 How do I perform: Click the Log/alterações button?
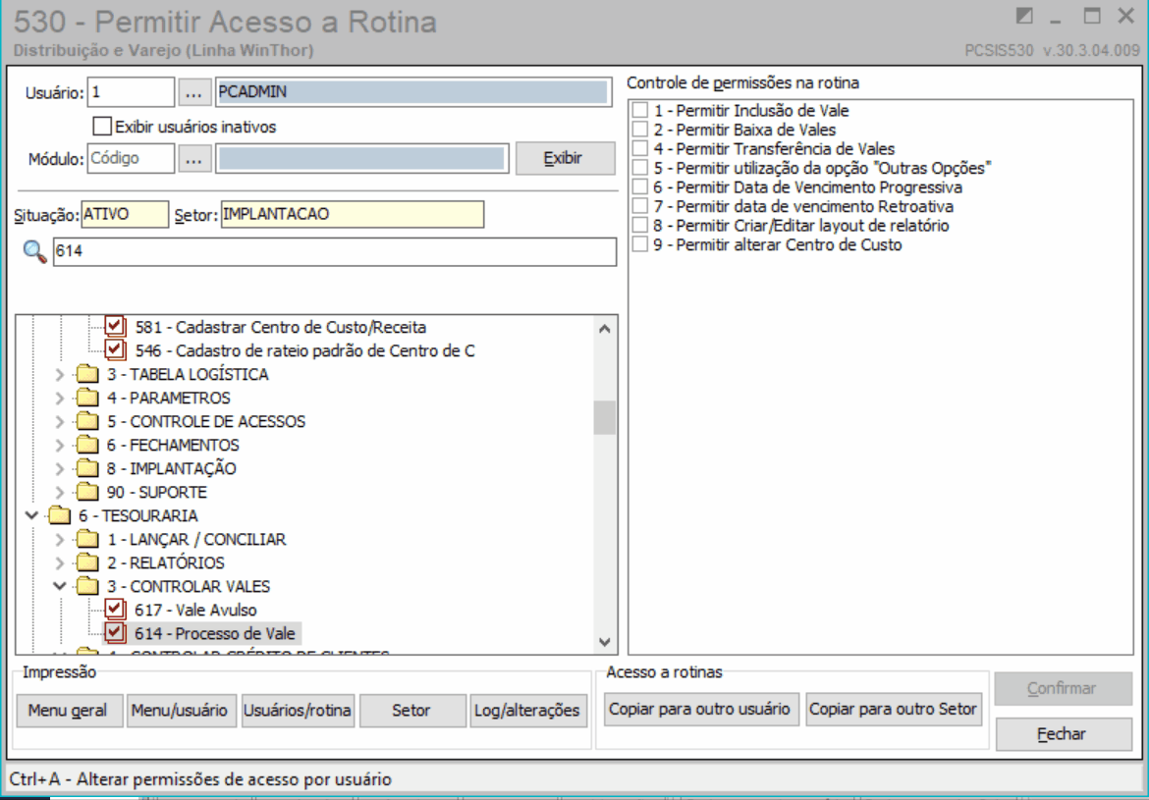tap(528, 710)
